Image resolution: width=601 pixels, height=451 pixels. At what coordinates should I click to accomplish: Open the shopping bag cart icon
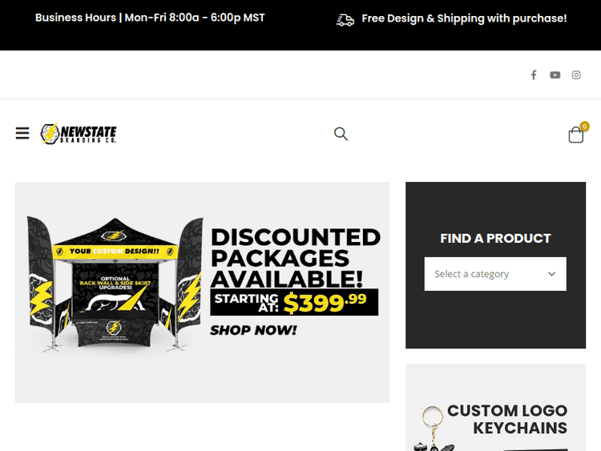pyautogui.click(x=575, y=135)
